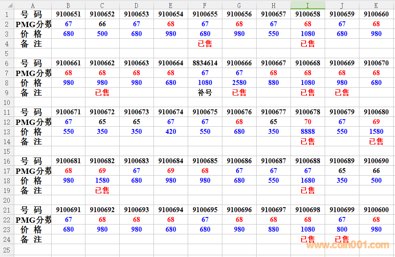Viewport: 395px width, 257px height.
Task: Click the PMG分数 label in row 22
Action: tap(33, 220)
